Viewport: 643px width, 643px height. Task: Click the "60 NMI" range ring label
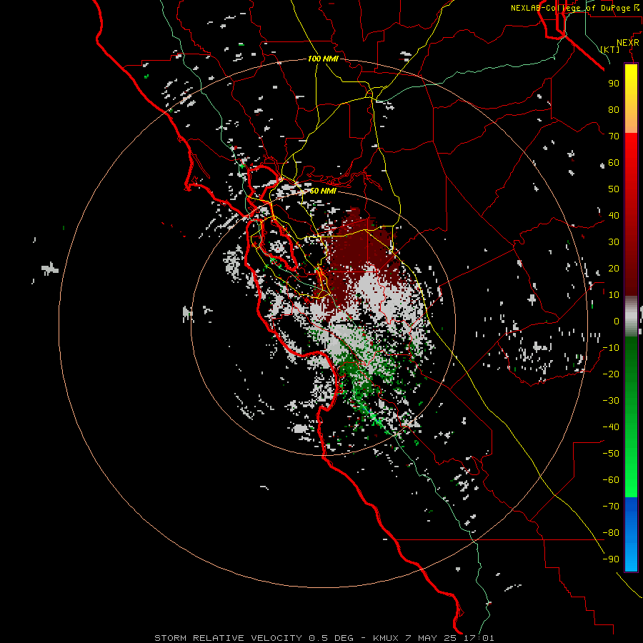pos(323,191)
